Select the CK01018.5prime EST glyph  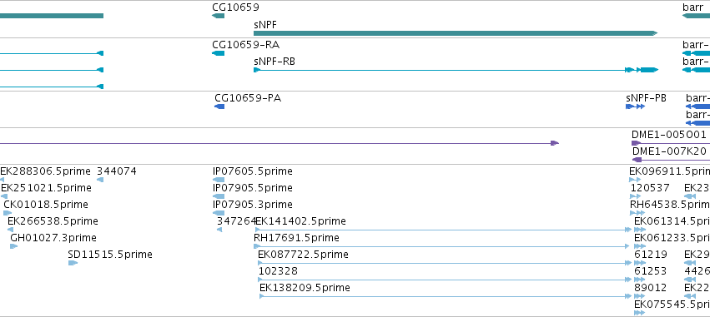coord(8,213)
